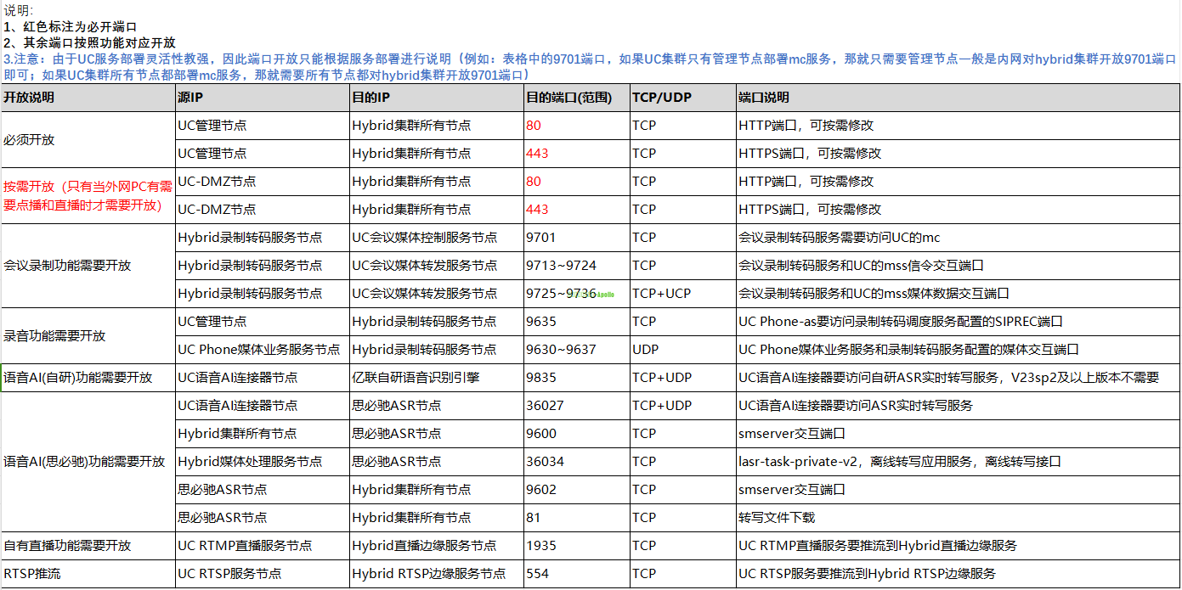
Task: Click the 转写文件下载 description cell
Action: 956,518
